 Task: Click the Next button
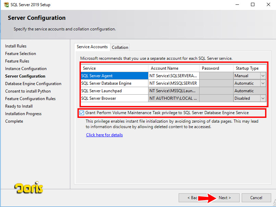[225, 198]
